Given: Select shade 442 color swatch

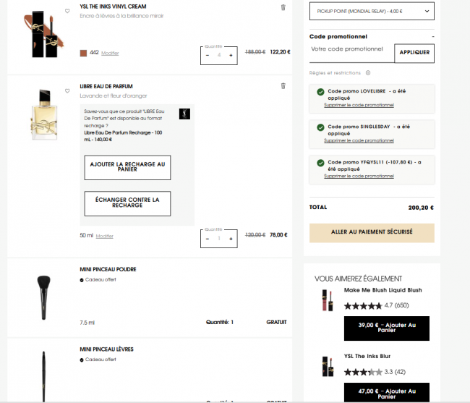Looking at the screenshot, I should [x=84, y=53].
